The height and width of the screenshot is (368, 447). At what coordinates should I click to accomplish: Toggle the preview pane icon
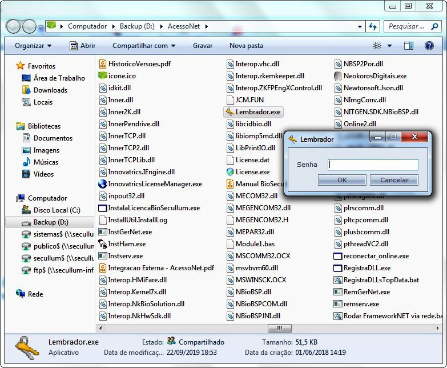pyautogui.click(x=409, y=46)
